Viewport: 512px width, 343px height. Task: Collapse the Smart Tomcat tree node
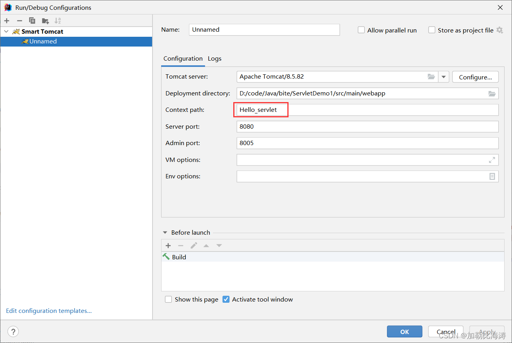6,31
